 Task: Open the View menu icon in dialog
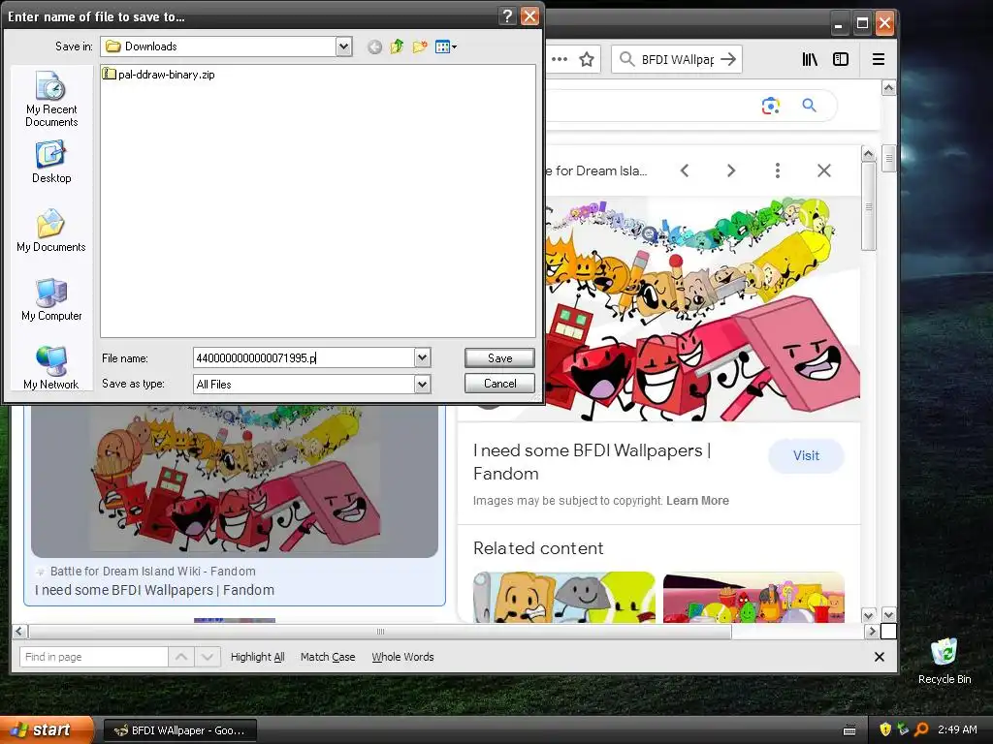[x=446, y=46]
